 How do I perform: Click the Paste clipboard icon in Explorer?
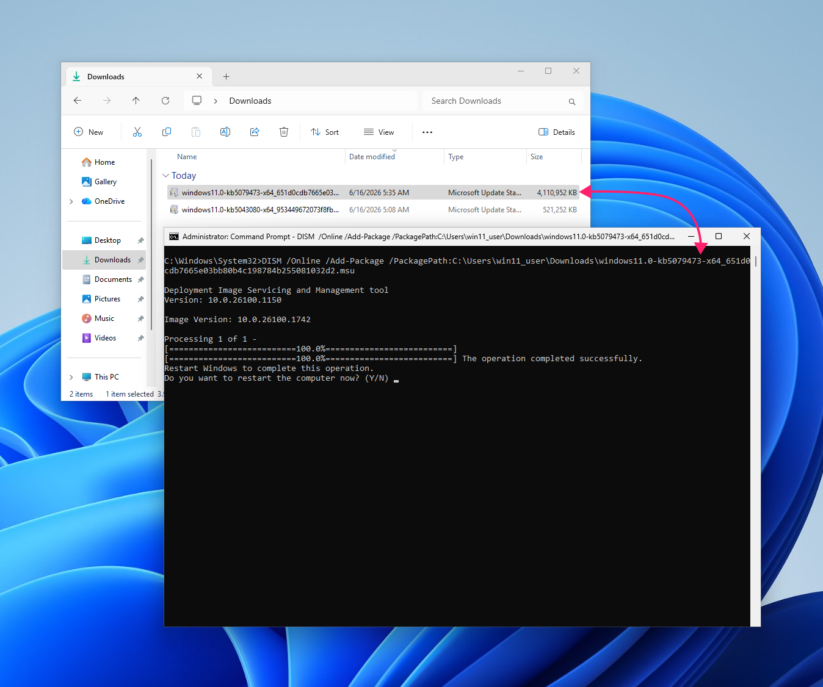(x=195, y=132)
